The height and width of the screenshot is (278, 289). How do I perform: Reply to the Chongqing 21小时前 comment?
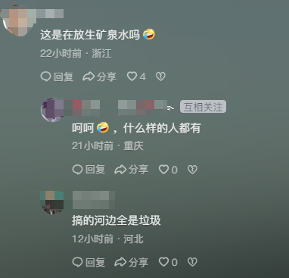pyautogui.click(x=89, y=170)
